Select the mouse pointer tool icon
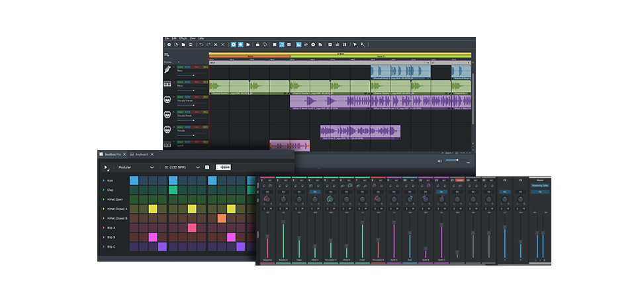The height and width of the screenshot is (290, 640). (x=355, y=44)
